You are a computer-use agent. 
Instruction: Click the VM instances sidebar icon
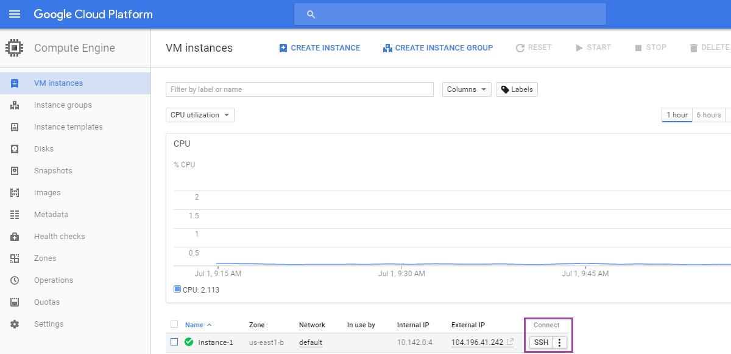pos(15,83)
